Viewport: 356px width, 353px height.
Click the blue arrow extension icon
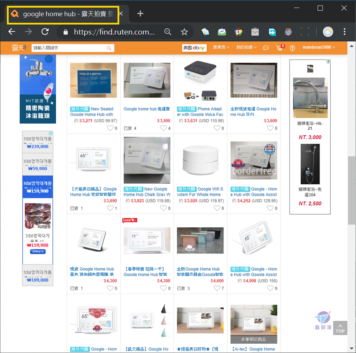coord(272,32)
